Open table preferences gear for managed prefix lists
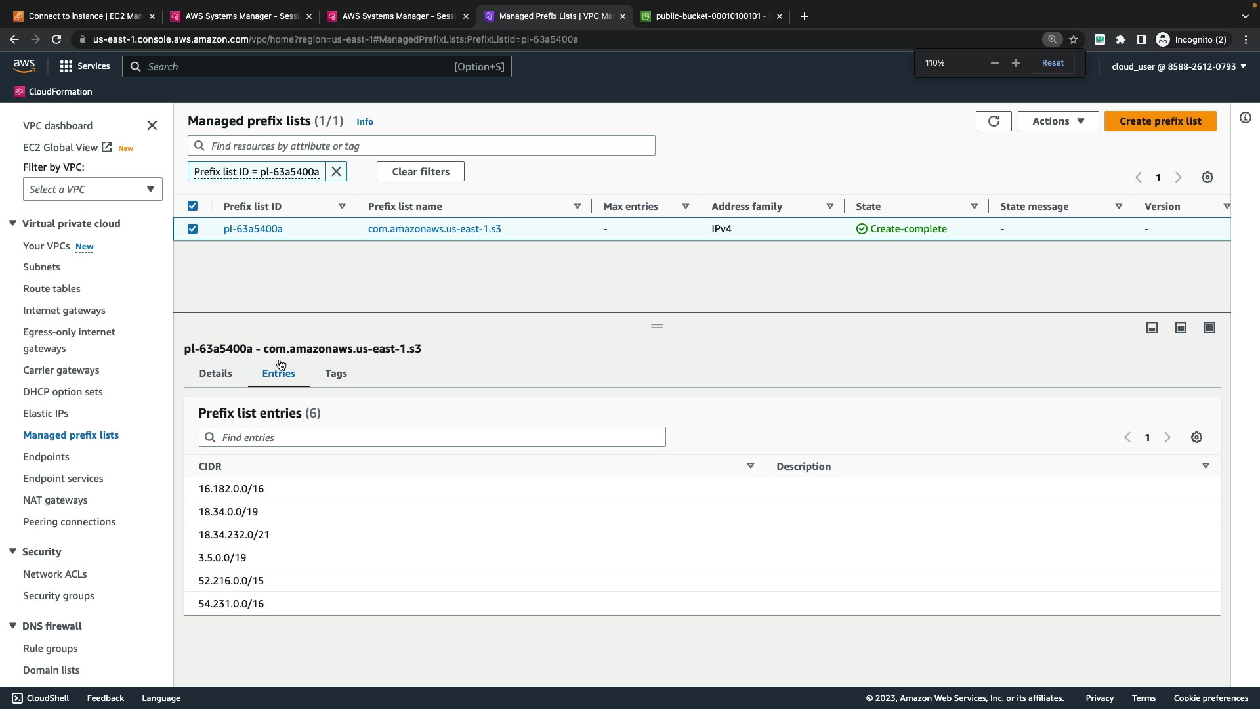Viewport: 1260px width, 709px height. click(1207, 178)
